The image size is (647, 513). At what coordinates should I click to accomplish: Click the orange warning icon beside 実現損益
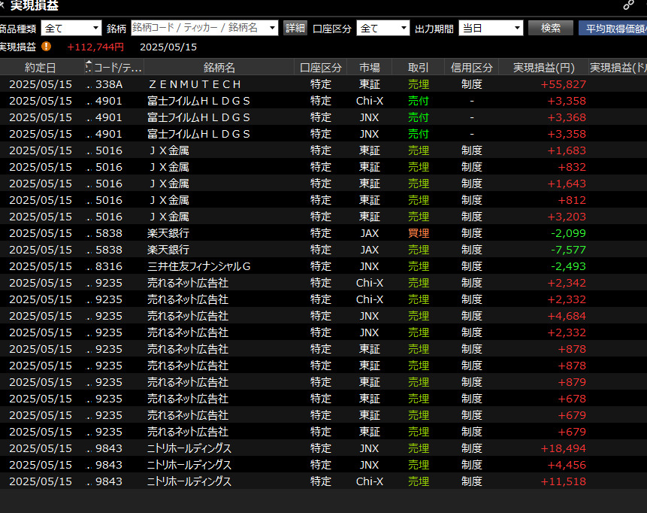pos(47,47)
